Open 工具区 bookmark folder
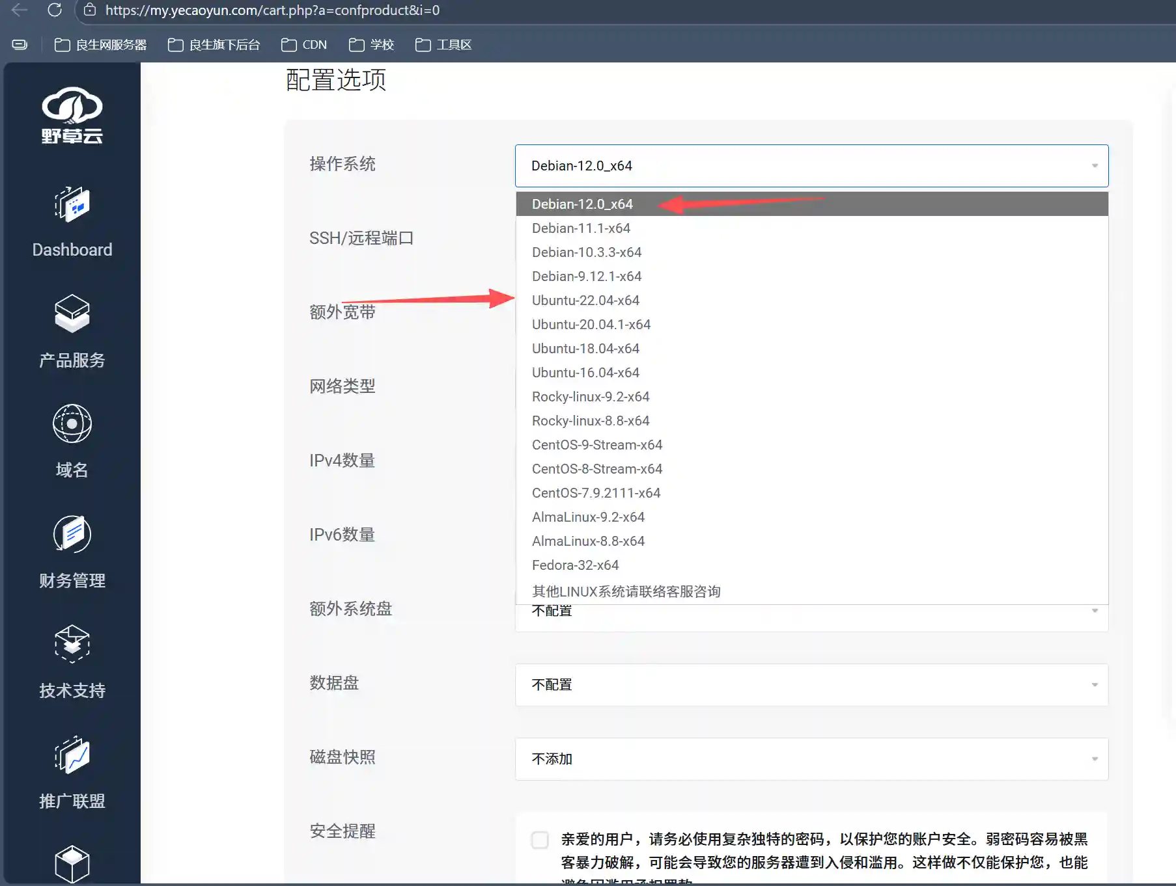 pyautogui.click(x=443, y=45)
